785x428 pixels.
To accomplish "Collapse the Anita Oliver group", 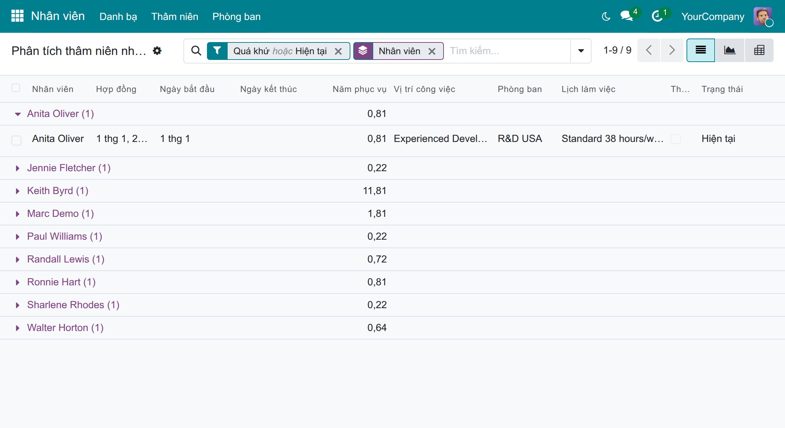I will [17, 114].
